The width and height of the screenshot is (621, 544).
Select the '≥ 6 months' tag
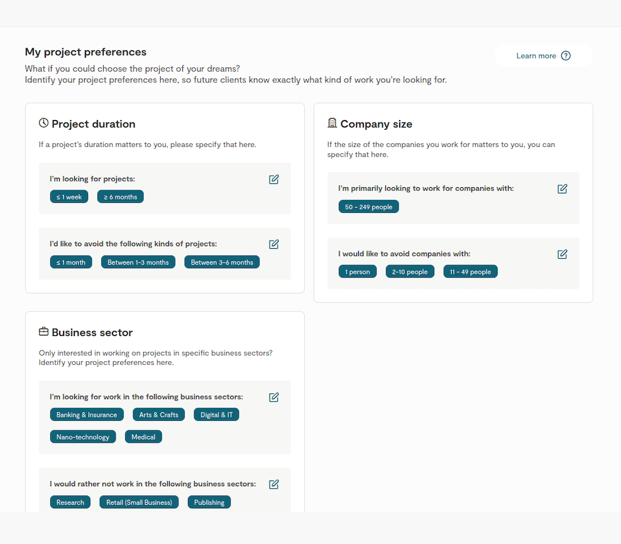click(x=121, y=197)
